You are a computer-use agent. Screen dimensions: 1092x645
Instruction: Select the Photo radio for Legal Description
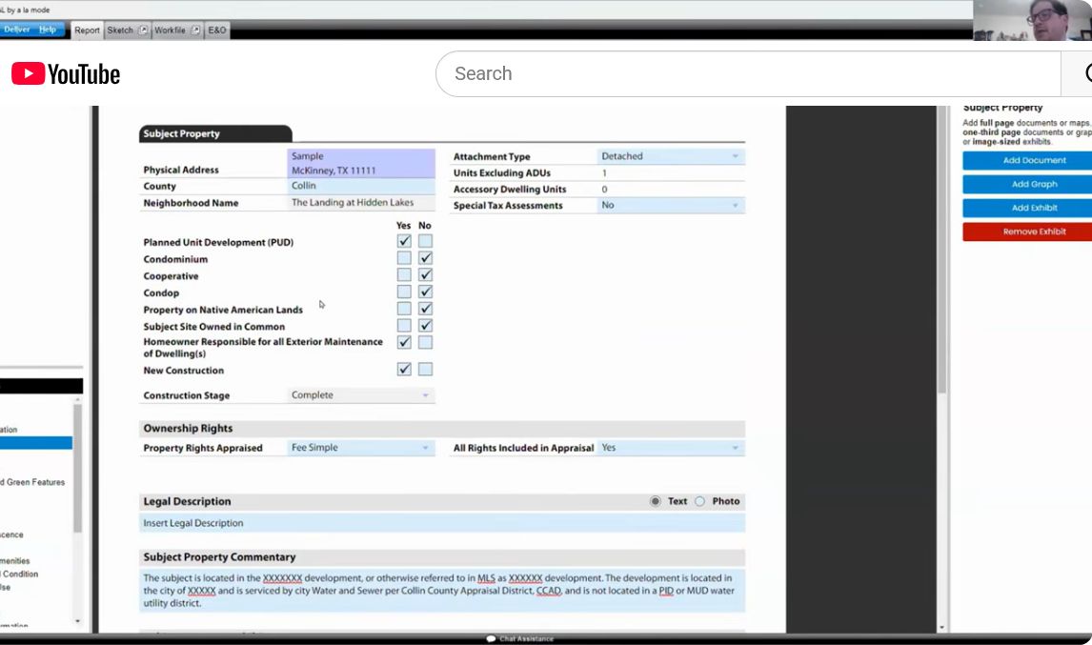[x=700, y=501]
